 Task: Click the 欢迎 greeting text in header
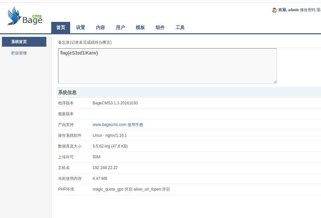[x=282, y=10]
